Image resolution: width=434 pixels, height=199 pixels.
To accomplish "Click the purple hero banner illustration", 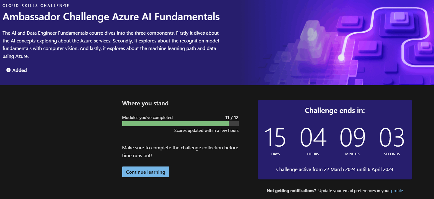I will point(344,42).
